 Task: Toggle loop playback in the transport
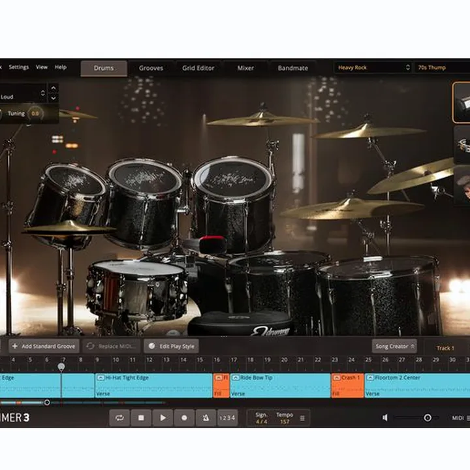[119, 418]
